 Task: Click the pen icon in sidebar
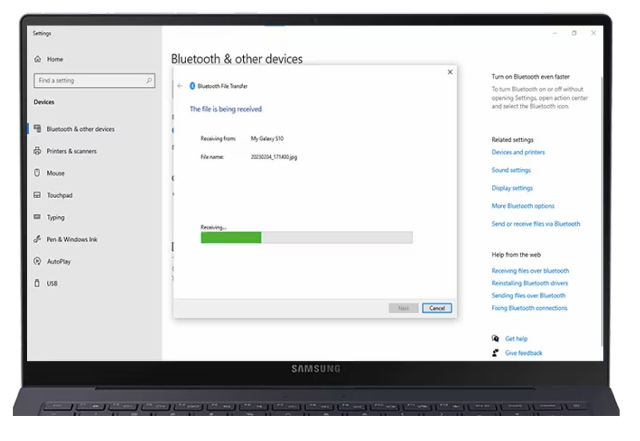coord(37,239)
